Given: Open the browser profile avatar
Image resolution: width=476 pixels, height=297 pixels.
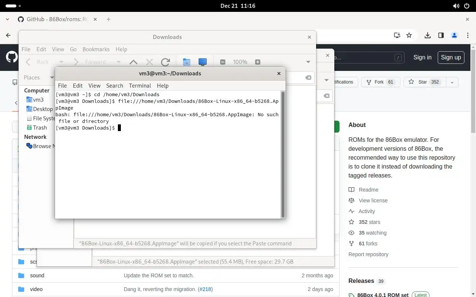Looking at the screenshot, I should (454, 35).
